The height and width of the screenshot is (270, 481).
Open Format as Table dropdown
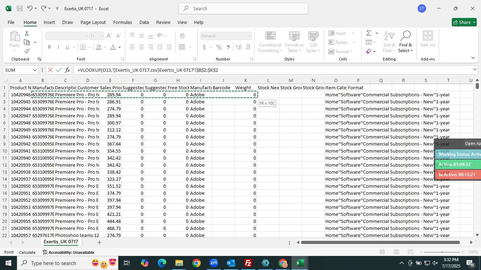(x=294, y=42)
